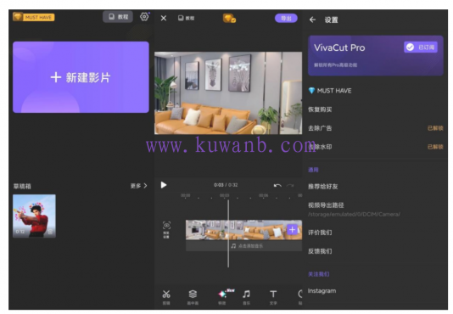Screen dimensions: 453x314
Task: Open the Text T tool
Action: click(x=273, y=297)
